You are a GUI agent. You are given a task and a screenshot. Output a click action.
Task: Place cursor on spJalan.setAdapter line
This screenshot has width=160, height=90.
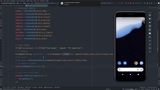[30, 66]
